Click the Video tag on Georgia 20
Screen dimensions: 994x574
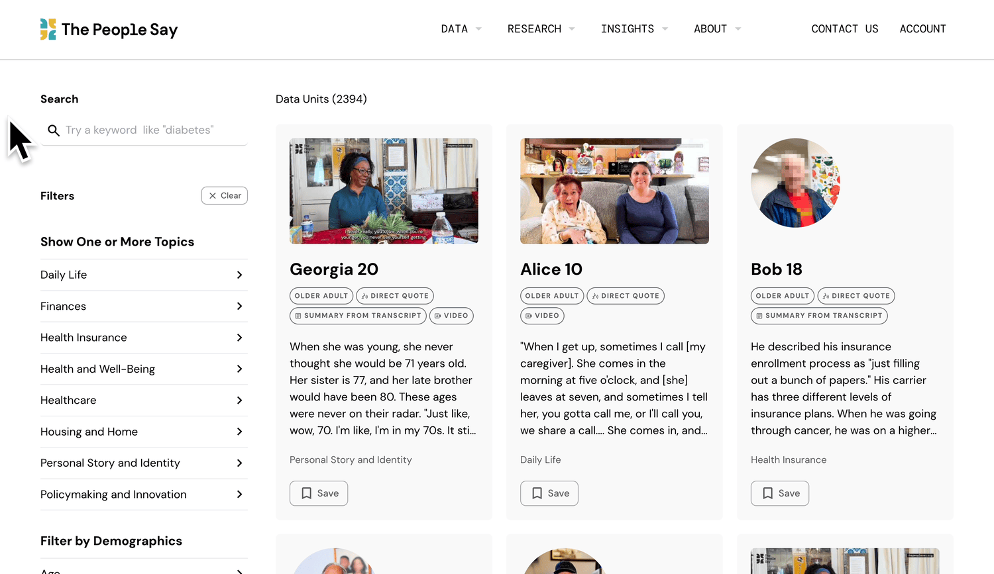(451, 316)
